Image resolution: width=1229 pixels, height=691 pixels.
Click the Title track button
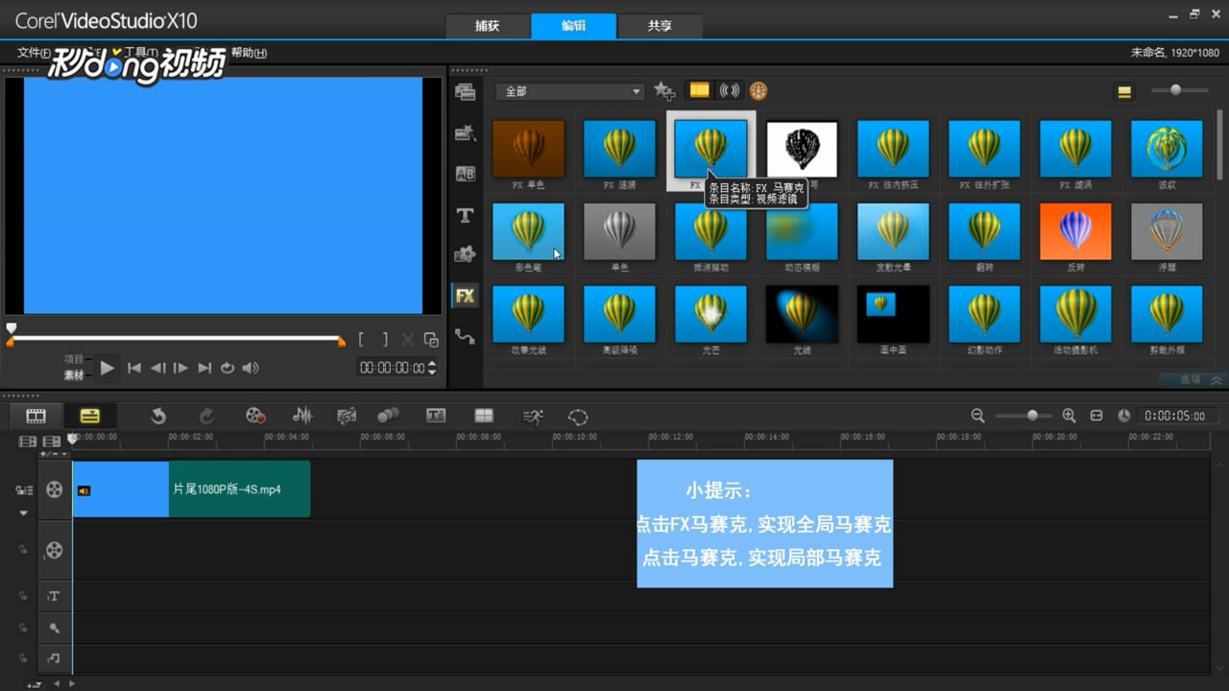click(x=54, y=596)
